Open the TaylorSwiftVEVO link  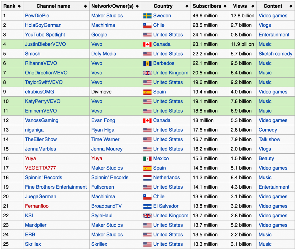pos(44,82)
